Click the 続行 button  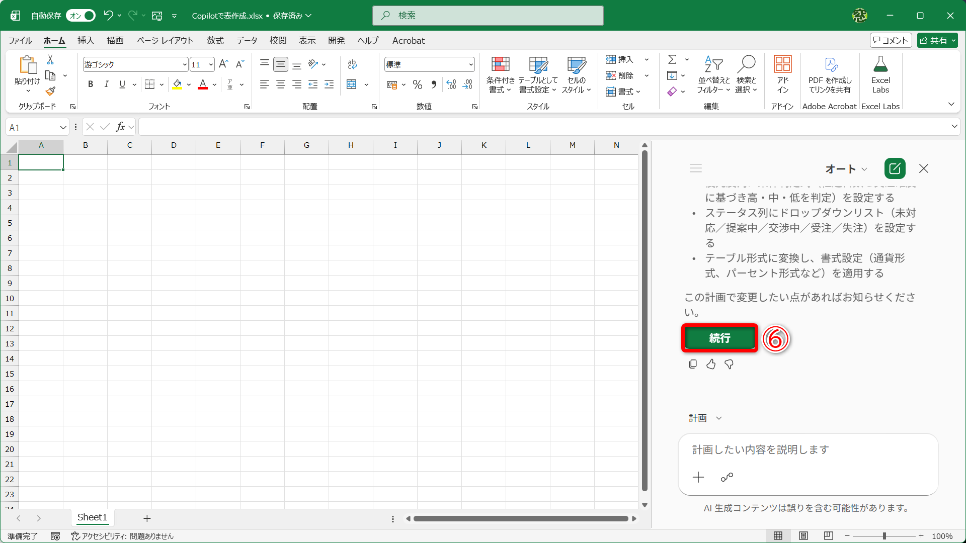(719, 338)
